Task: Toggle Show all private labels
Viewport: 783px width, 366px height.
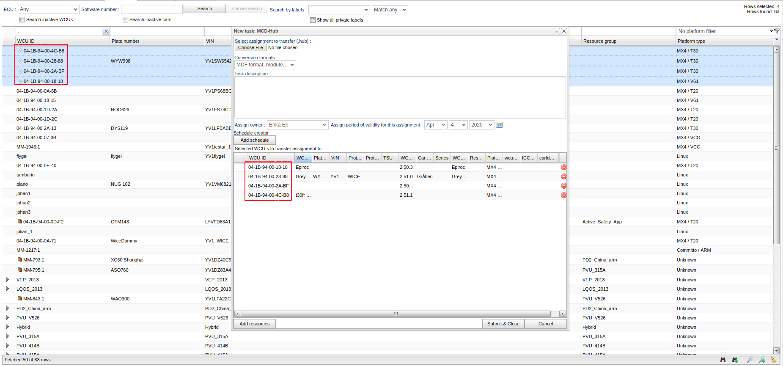Action: (x=313, y=20)
